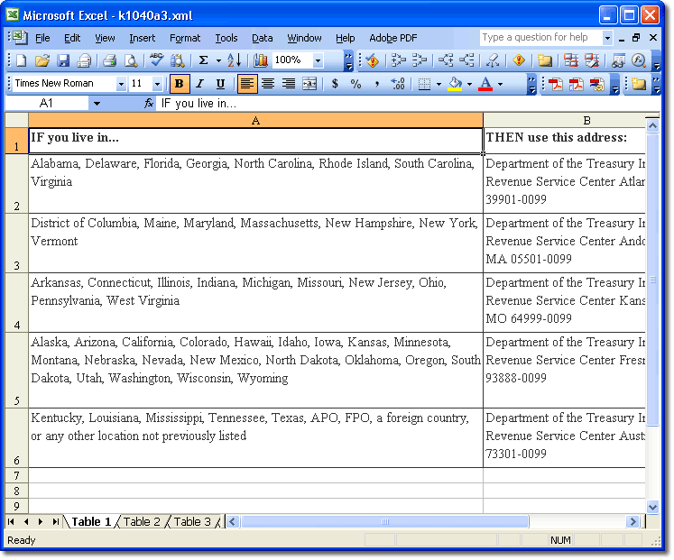Viewport: 674px width, 560px height.
Task: Expand the font size dropdown
Action: [x=157, y=84]
